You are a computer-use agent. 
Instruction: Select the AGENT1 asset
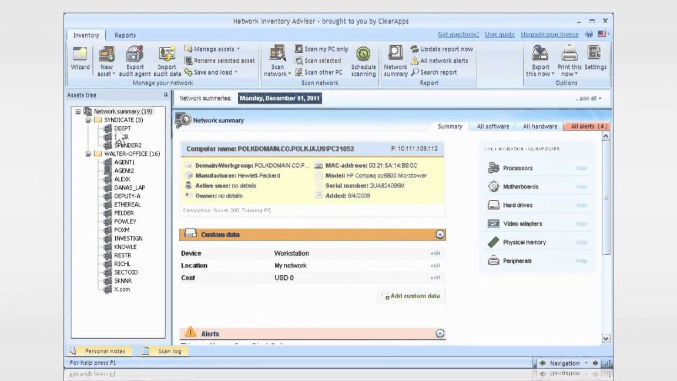pyautogui.click(x=125, y=162)
